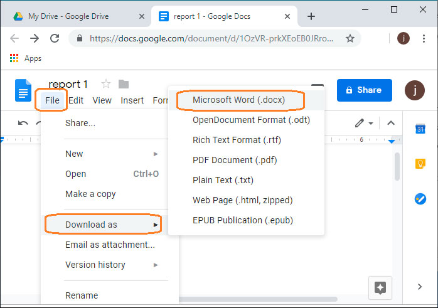Viewport: 438px width, 308px height.
Task: Open the Google Calendar side panel icon
Action: 420,129
